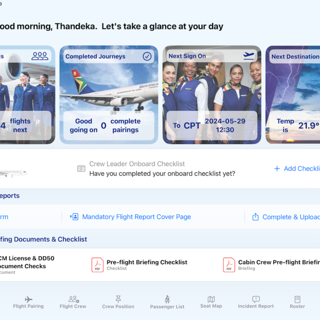320x320 pixels.
Task: Click the crew group icon on the flights card
Action: click(40, 56)
